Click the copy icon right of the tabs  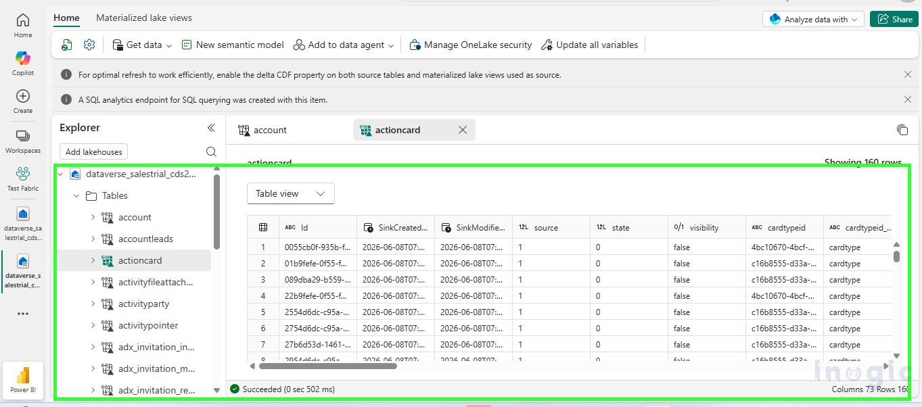pyautogui.click(x=902, y=130)
